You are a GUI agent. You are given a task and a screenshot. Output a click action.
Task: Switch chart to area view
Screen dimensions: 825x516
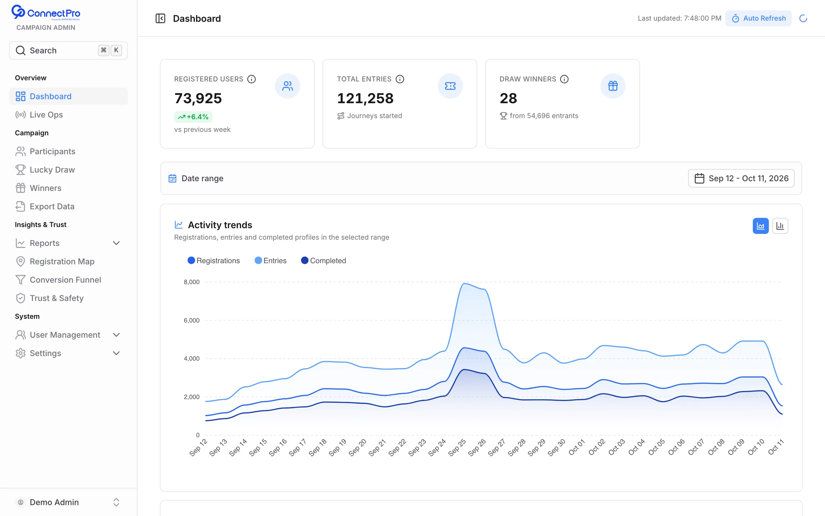tap(760, 226)
